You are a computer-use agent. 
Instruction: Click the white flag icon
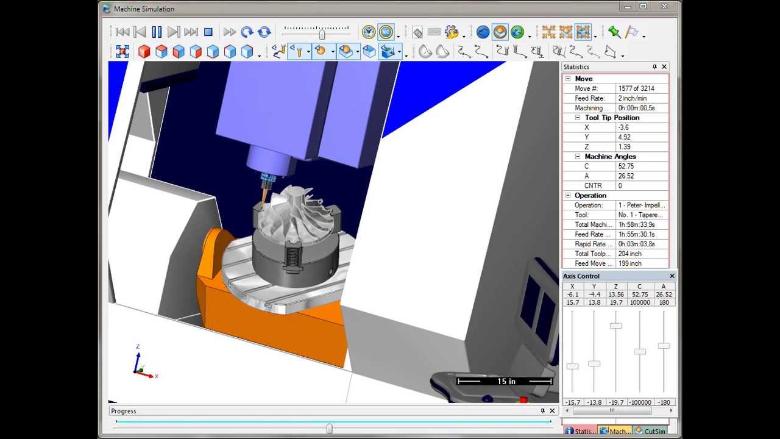tap(631, 32)
